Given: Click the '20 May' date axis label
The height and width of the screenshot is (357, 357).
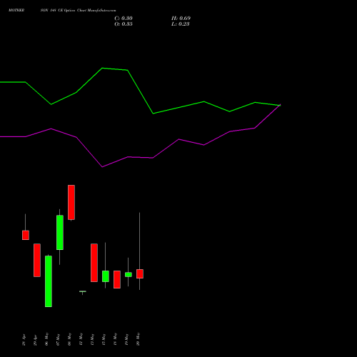Looking at the screenshot, I should [x=138, y=339].
